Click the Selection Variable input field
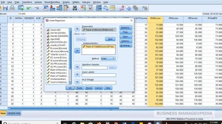Image resolution: width=222 pixels, height=124 pixels. 94,68
